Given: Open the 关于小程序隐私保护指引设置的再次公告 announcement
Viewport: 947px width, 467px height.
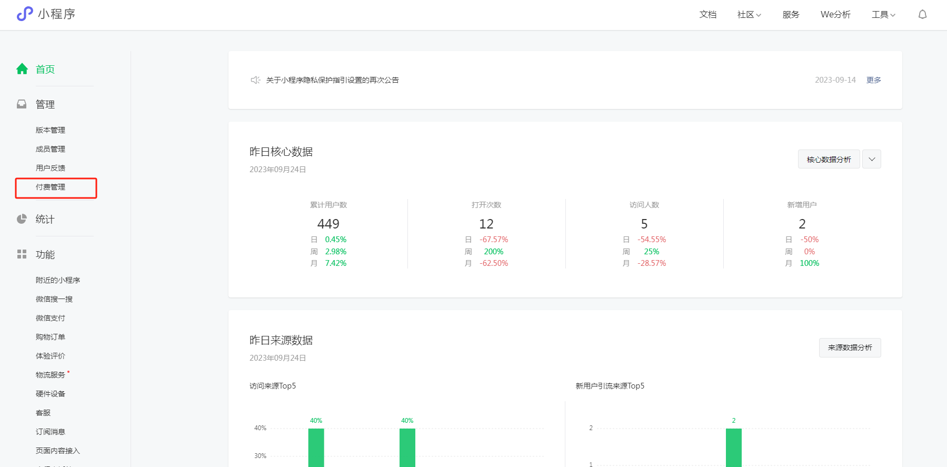Looking at the screenshot, I should click(x=333, y=80).
